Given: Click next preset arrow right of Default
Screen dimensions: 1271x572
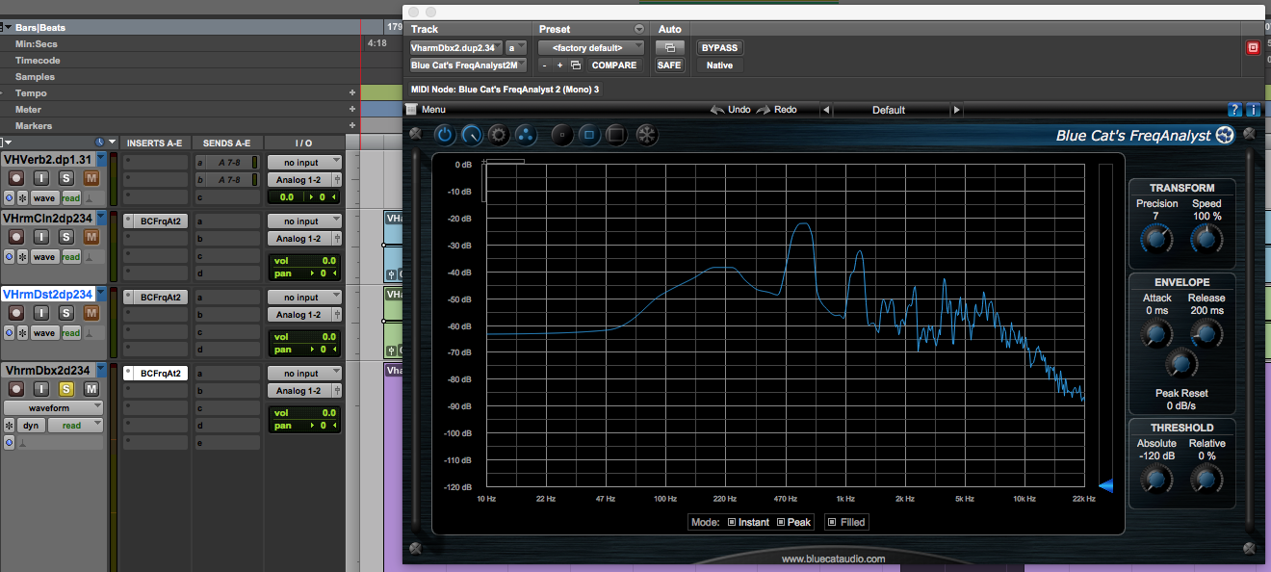Looking at the screenshot, I should click(956, 110).
